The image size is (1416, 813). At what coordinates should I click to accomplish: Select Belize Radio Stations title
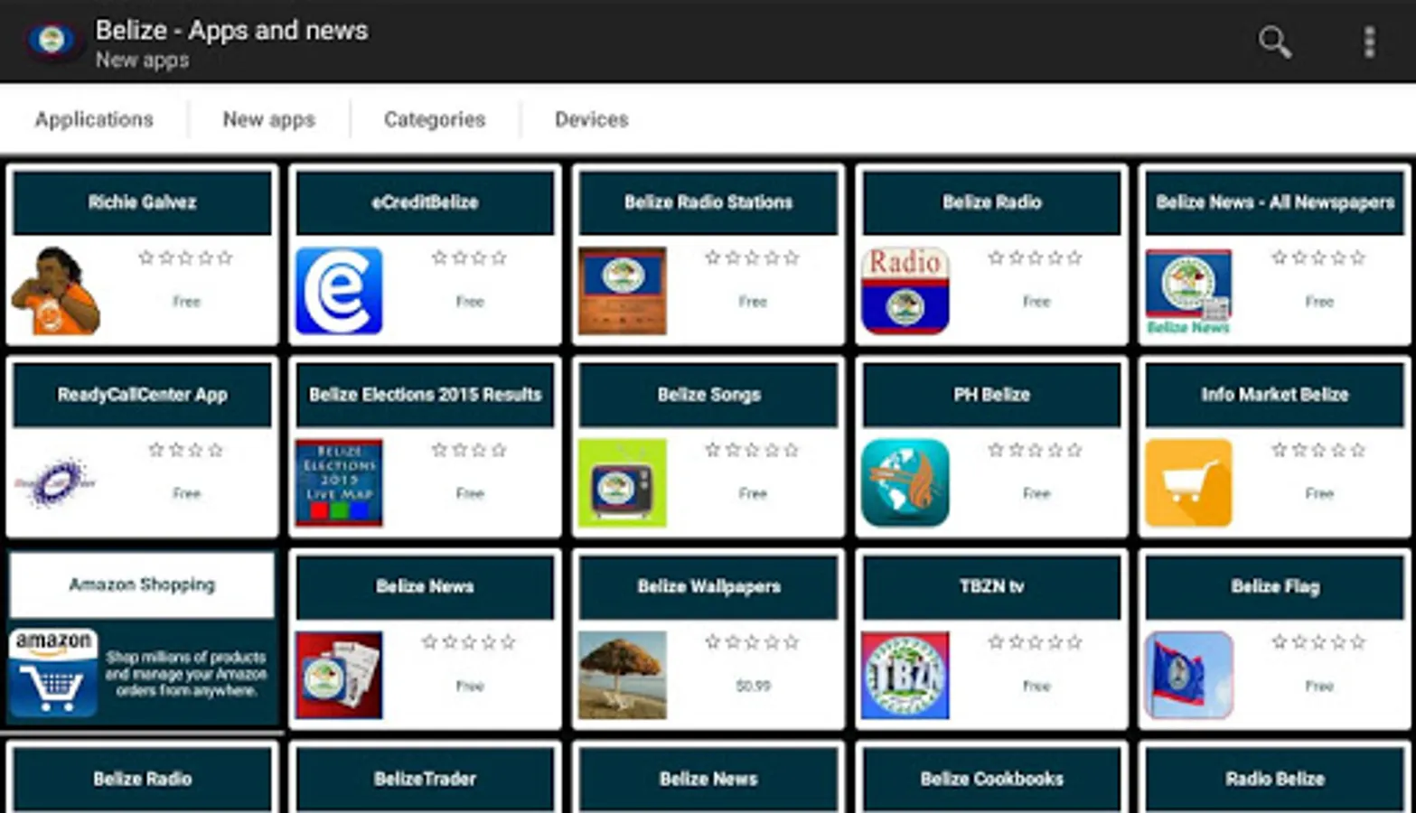click(x=708, y=202)
